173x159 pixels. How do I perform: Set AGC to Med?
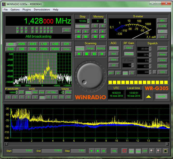coord(114,54)
